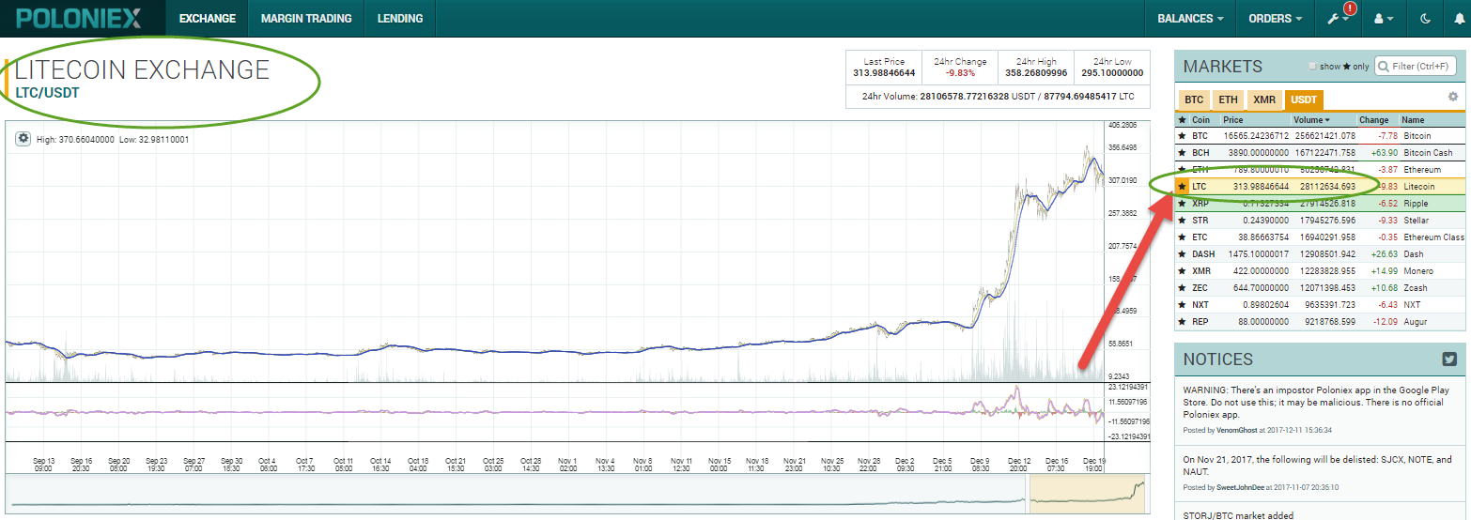Screen dimensions: 1471x520
Task: Click the Poloniex logo
Action: click(x=79, y=18)
